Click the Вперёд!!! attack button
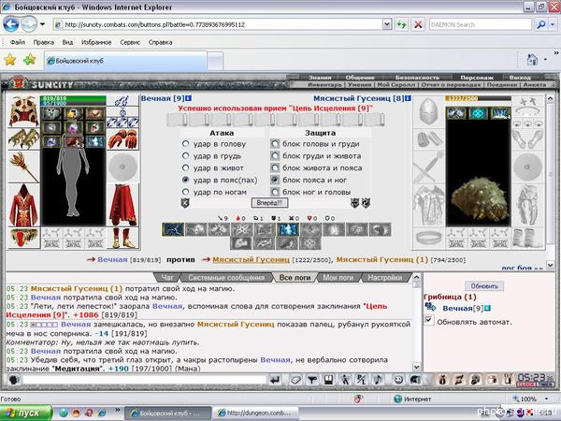The height and width of the screenshot is (421, 561). (269, 203)
